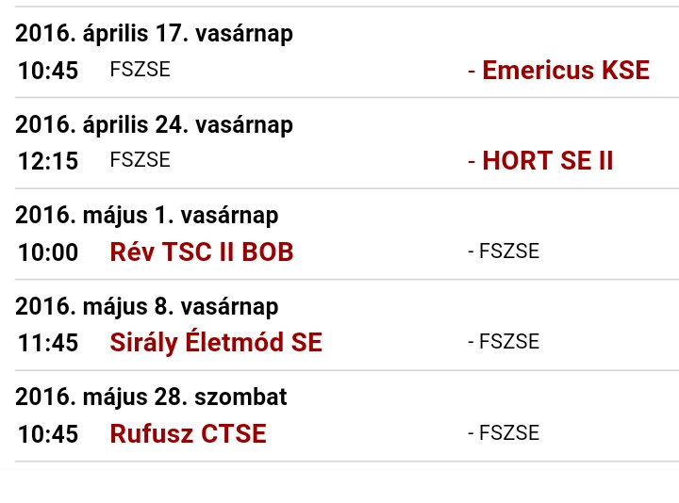Image resolution: width=679 pixels, height=503 pixels.
Task: Click the 2016. május 28. szombat header
Action: 151,398
